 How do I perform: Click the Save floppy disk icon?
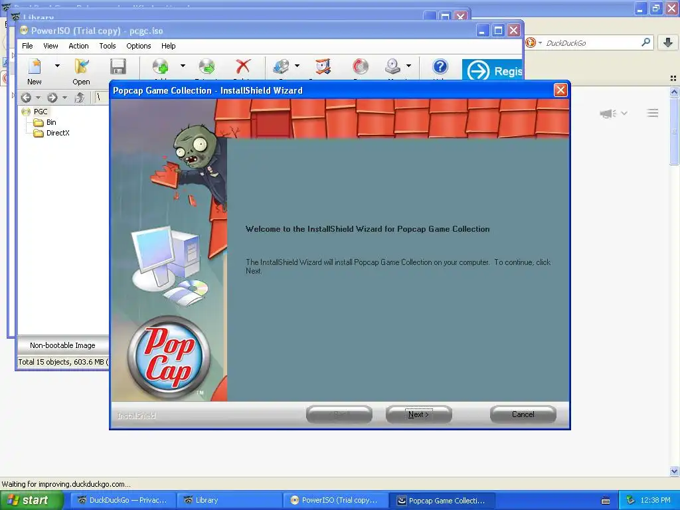coord(118,67)
